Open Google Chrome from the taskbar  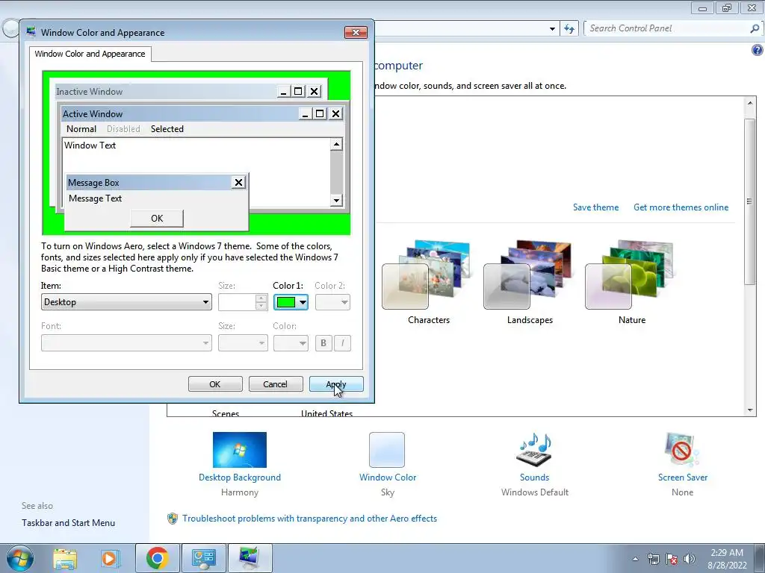(157, 558)
